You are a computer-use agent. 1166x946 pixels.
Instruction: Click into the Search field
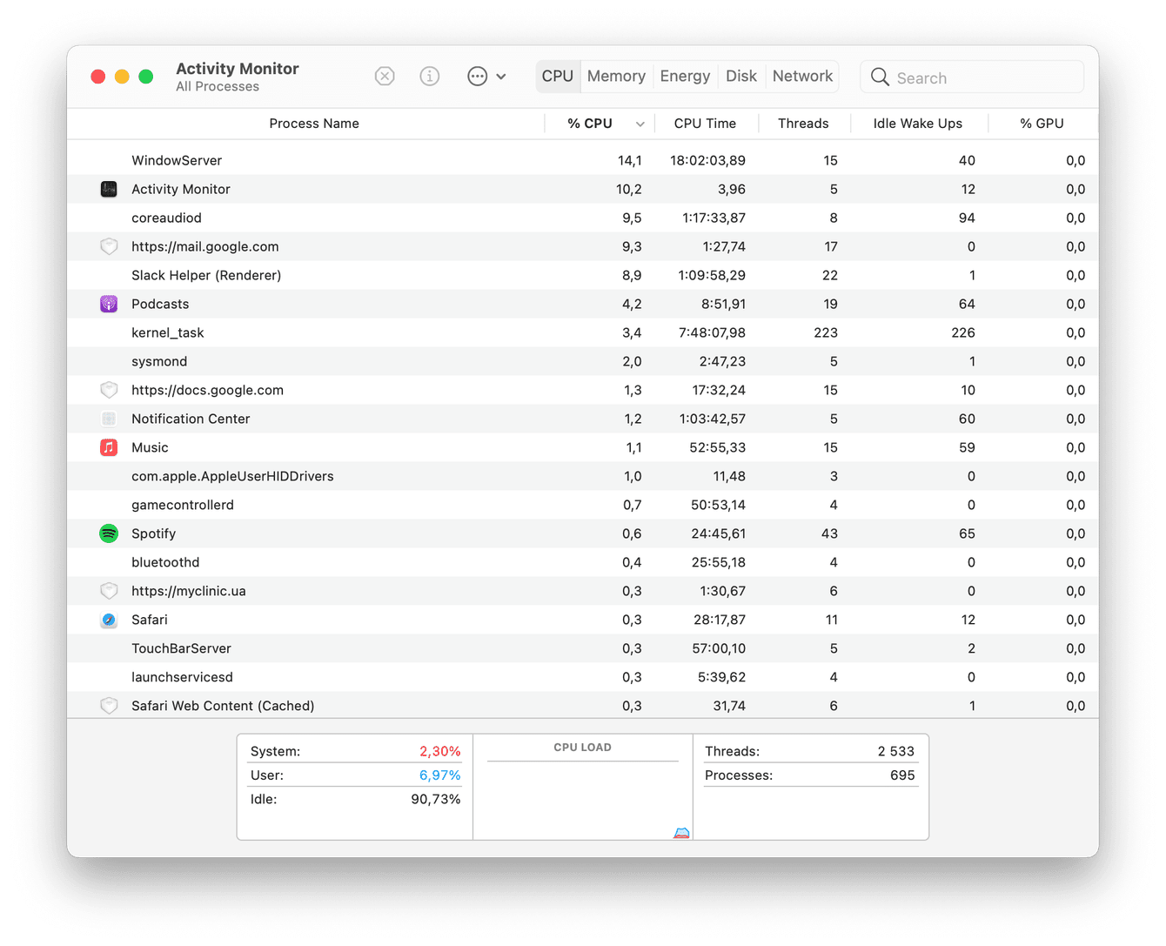tap(972, 77)
